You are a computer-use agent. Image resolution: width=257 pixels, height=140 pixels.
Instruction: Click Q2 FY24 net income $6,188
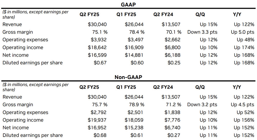click(172, 55)
